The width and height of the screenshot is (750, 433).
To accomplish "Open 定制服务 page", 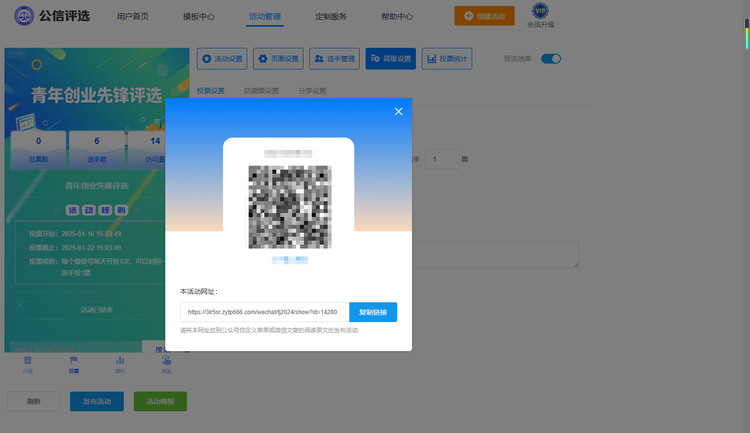I will [331, 16].
